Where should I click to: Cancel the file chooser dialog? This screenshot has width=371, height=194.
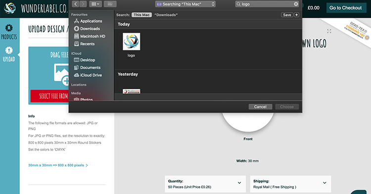(x=260, y=107)
